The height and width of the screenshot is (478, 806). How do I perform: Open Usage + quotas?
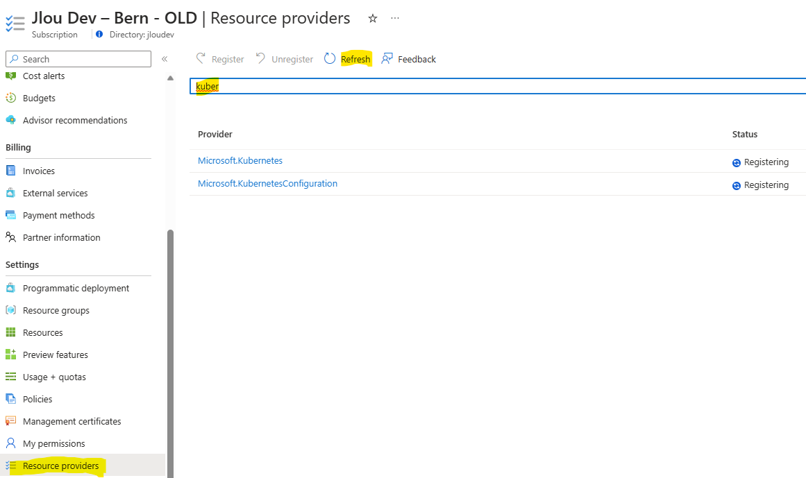[x=54, y=377]
